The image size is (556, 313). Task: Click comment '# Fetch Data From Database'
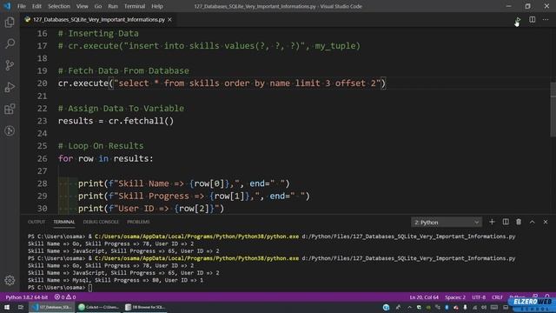(x=123, y=70)
